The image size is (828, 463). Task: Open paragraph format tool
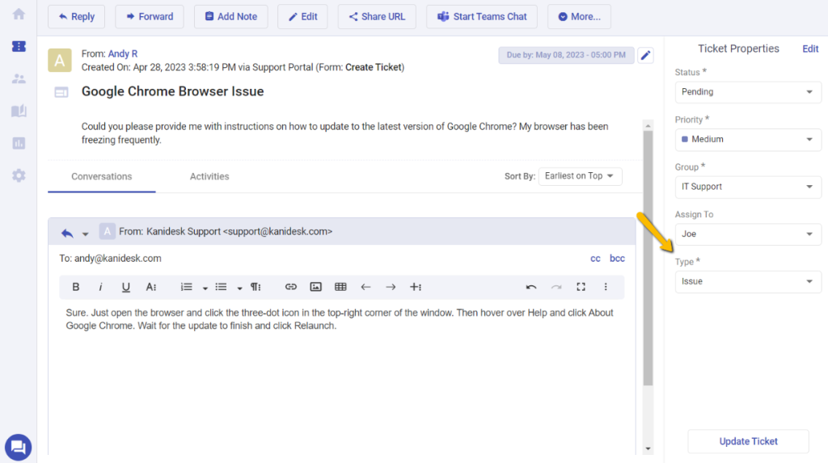click(x=256, y=287)
